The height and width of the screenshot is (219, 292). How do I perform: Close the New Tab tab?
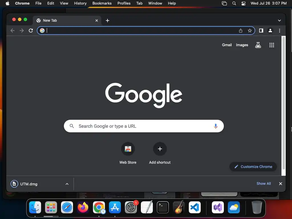pos(97,21)
